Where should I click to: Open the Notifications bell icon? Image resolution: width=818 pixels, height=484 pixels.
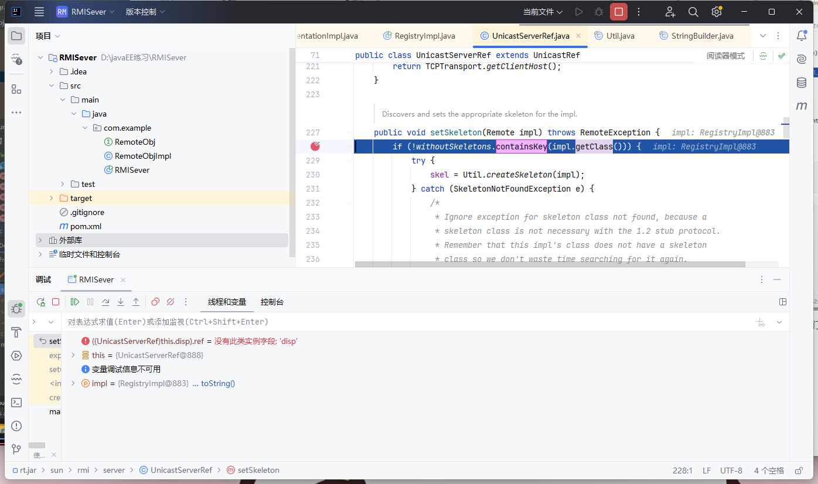click(801, 36)
